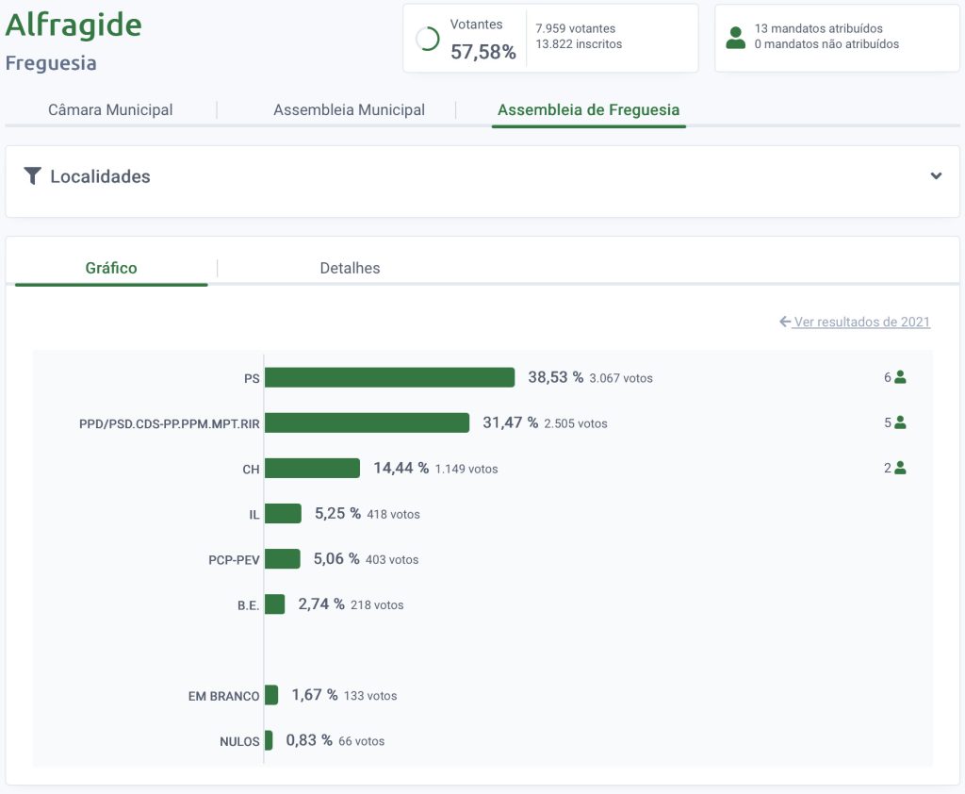The width and height of the screenshot is (965, 794).
Task: Click the PS green result bar
Action: [x=389, y=377]
